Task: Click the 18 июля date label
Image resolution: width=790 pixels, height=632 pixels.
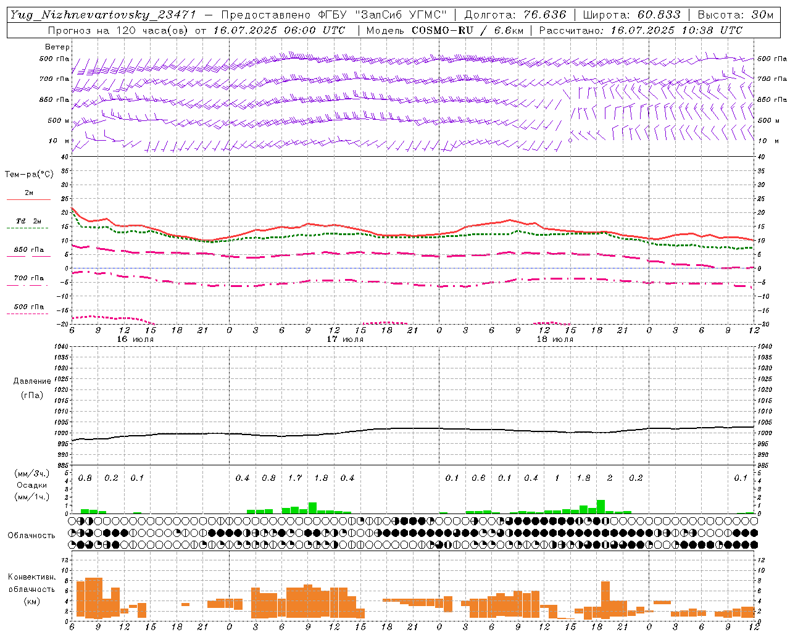Action: [555, 339]
